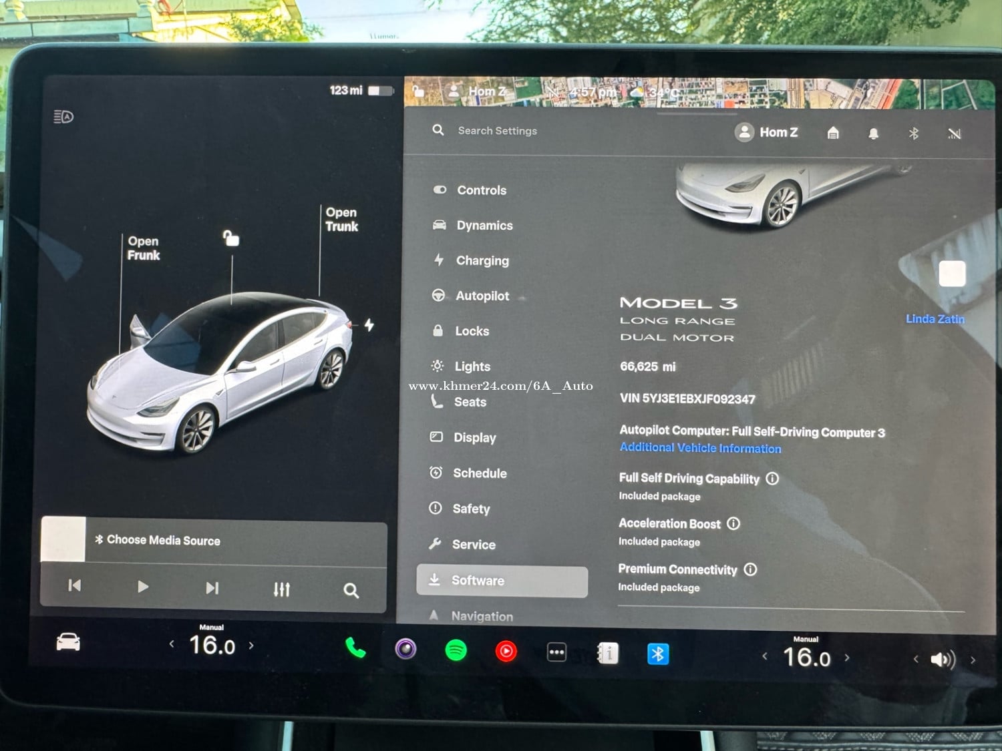Open the Spotify app in the dock

[x=456, y=650]
